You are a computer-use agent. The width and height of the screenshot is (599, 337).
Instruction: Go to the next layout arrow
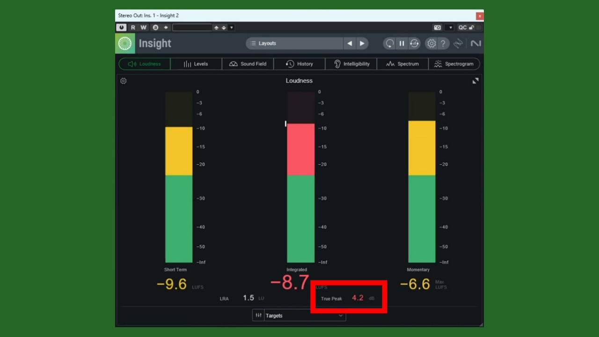[362, 44]
